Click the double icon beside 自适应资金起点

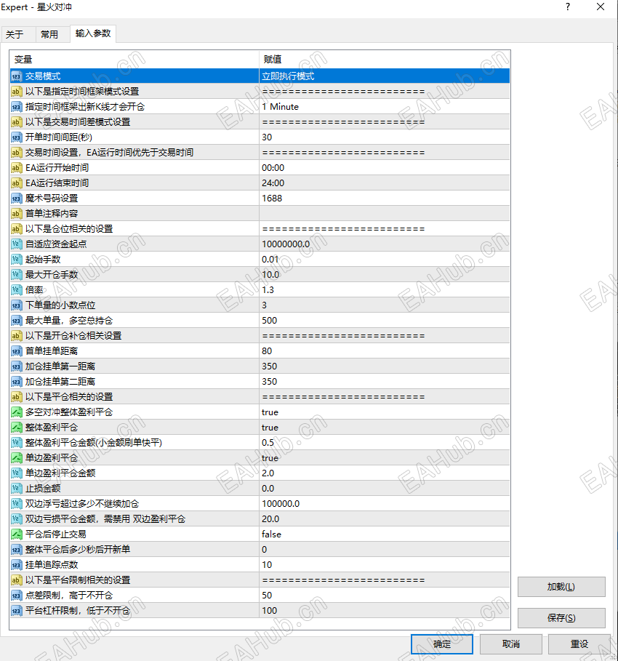[x=16, y=244]
